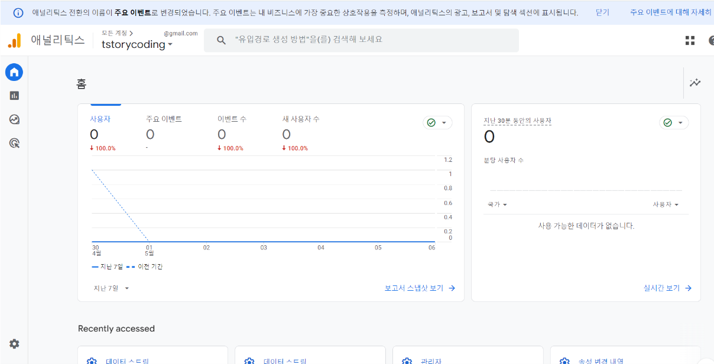Open 보고서 스냅샷 보기 link
This screenshot has height=364, width=714.
pyautogui.click(x=420, y=288)
